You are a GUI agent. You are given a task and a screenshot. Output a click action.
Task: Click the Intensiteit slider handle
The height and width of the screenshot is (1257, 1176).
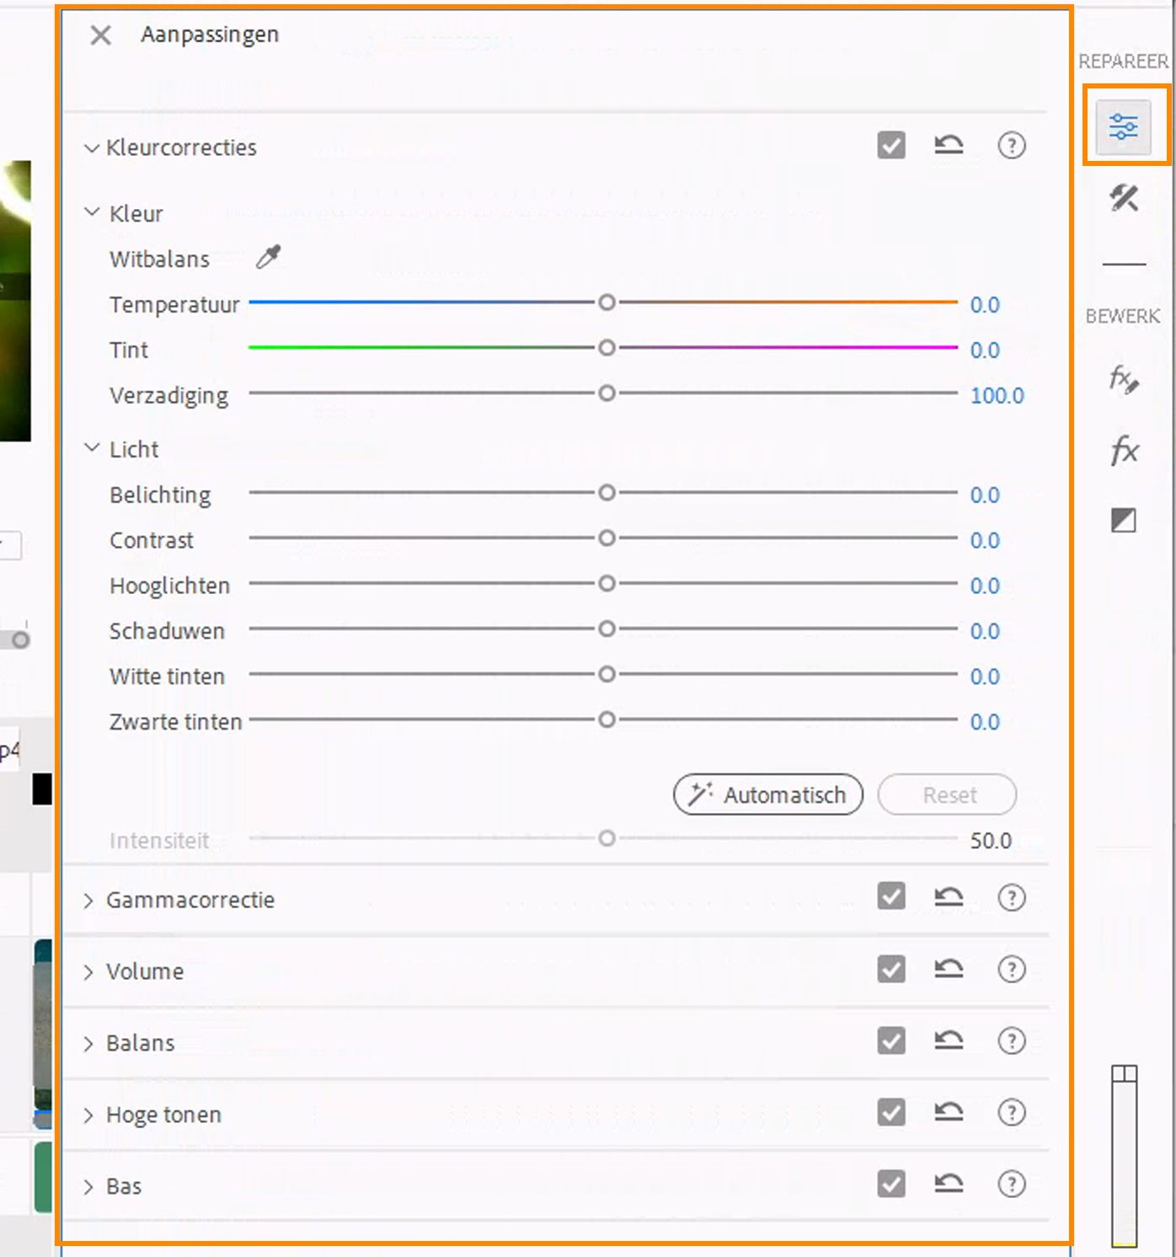tap(607, 838)
